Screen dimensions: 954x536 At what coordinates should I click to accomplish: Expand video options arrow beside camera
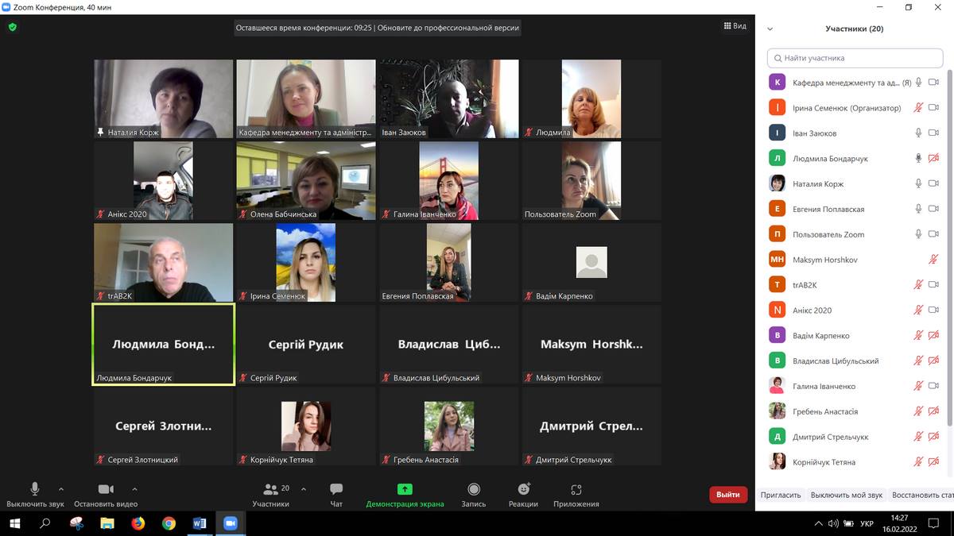coord(134,489)
